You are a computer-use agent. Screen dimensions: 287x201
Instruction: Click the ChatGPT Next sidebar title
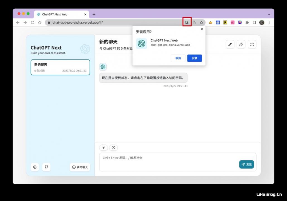[46, 48]
